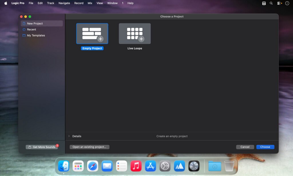This screenshot has height=176, width=293.
Task: Click the My Templates folder icon
Action: point(24,35)
